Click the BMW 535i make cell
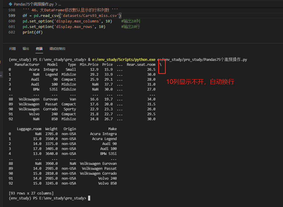Viewport: 283px width, 207px height. [108, 154]
